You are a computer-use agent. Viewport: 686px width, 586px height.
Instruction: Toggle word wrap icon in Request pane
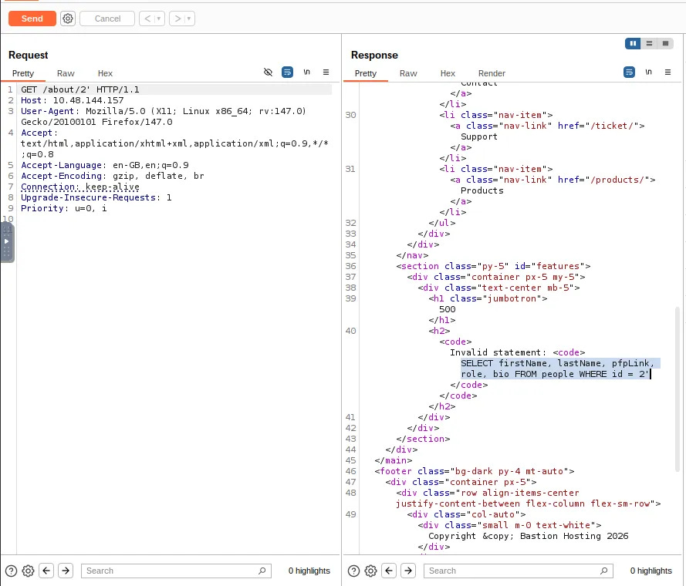[x=287, y=72]
